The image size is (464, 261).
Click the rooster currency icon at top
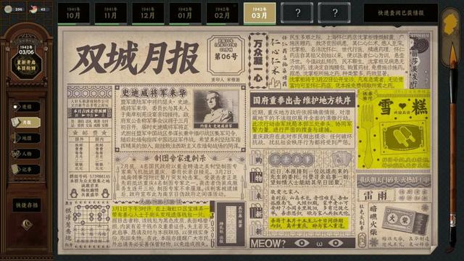(x=33, y=9)
